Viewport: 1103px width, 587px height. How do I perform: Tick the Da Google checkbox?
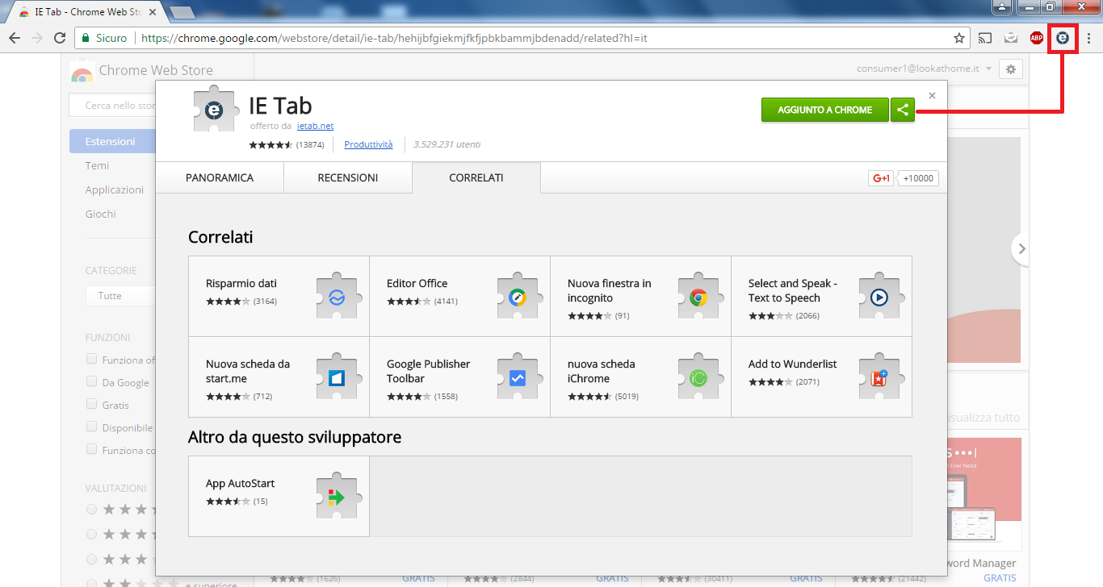point(91,381)
